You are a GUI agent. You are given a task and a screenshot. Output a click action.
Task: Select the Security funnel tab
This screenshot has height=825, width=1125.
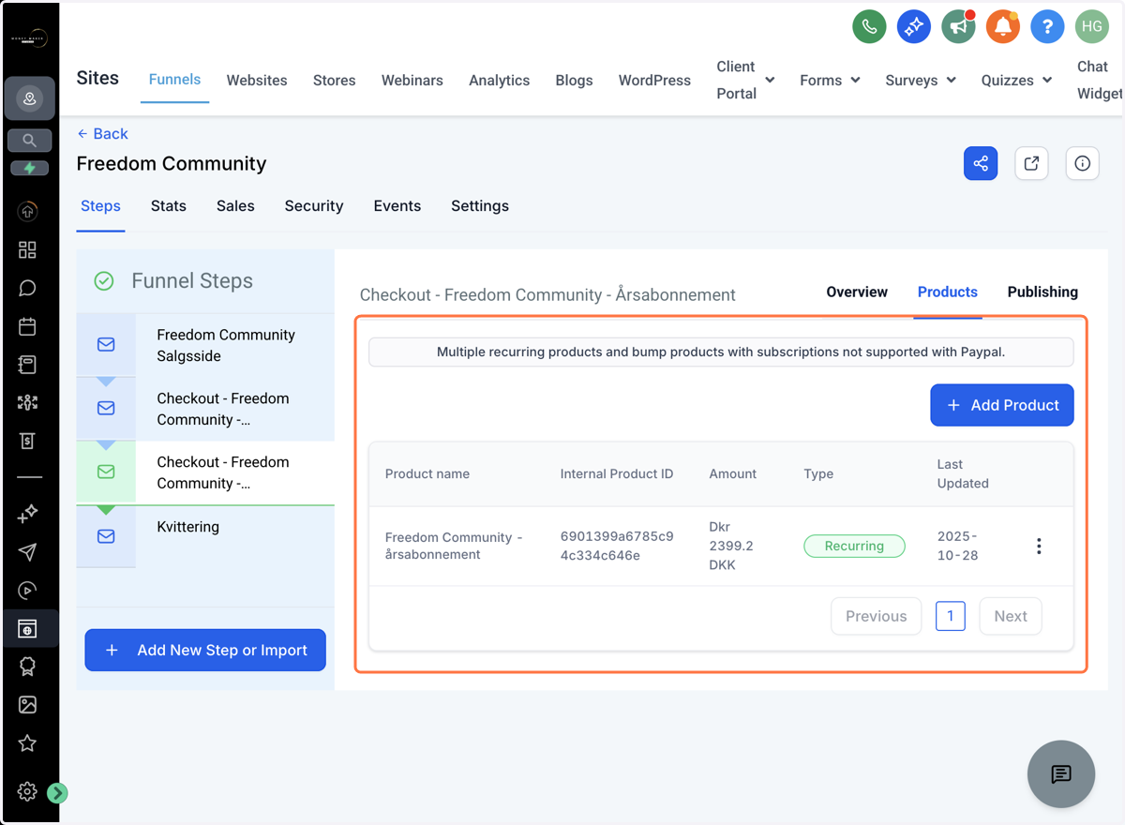[x=314, y=206]
